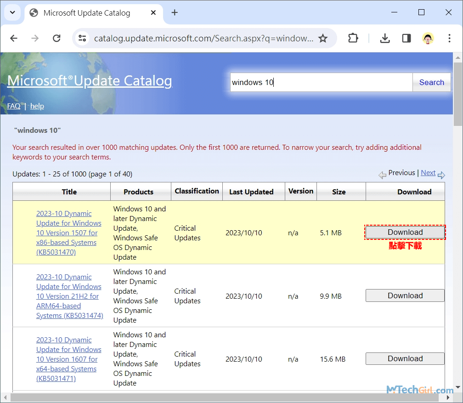Open the Extensions puzzle icon
The width and height of the screenshot is (463, 403).
click(353, 38)
